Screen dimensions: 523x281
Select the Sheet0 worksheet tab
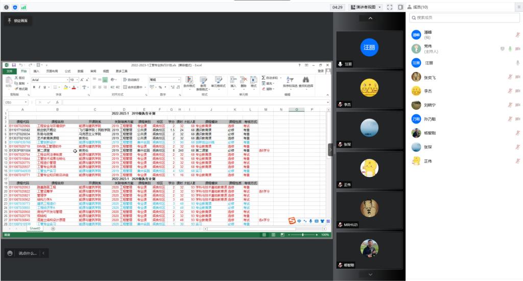click(35, 228)
